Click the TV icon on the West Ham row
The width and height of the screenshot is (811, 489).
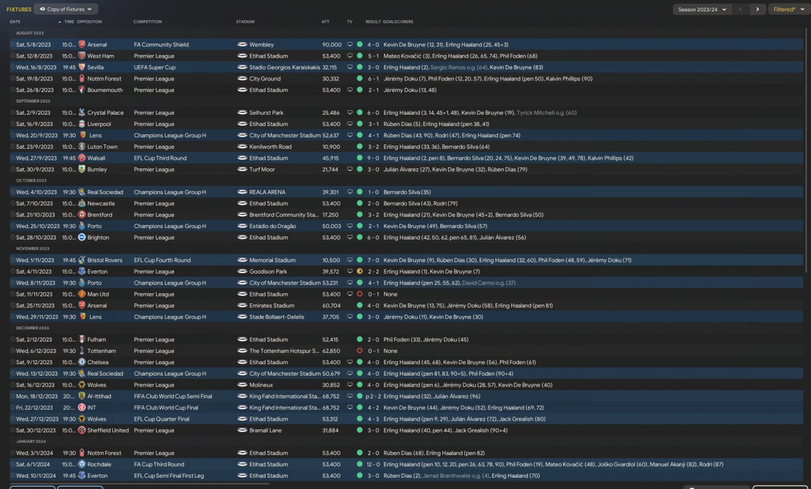[x=350, y=56]
